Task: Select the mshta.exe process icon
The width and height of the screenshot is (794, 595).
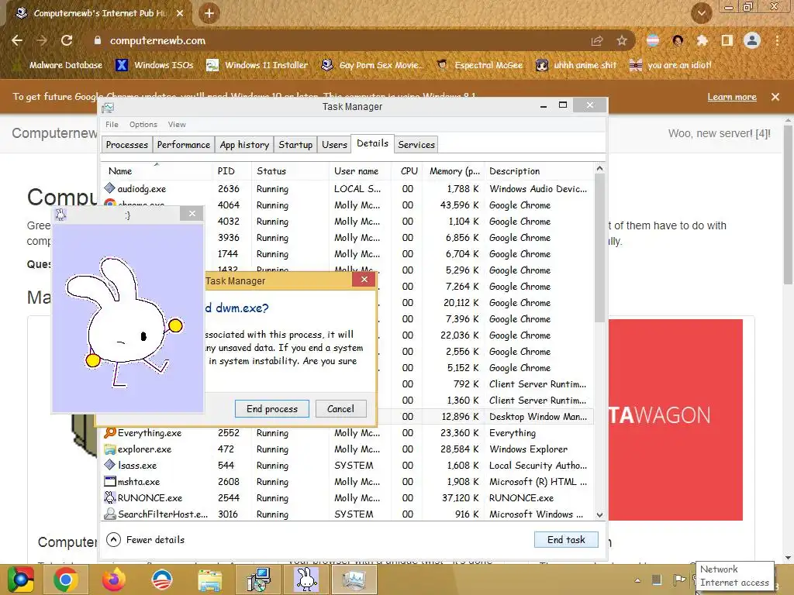Action: (110, 481)
